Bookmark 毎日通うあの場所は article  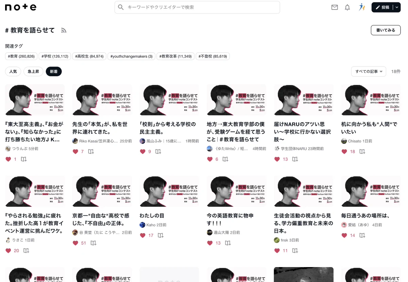[362, 235]
